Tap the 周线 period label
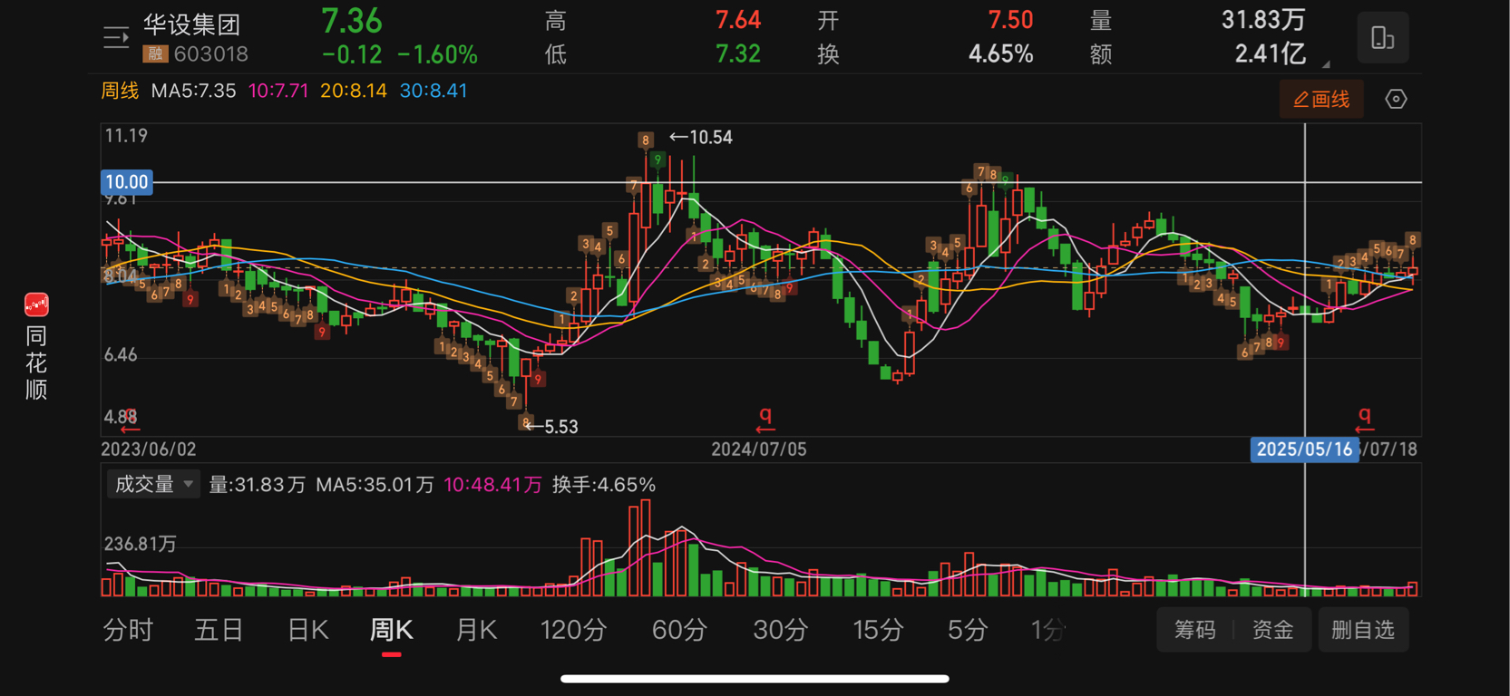1510x696 pixels. [120, 91]
